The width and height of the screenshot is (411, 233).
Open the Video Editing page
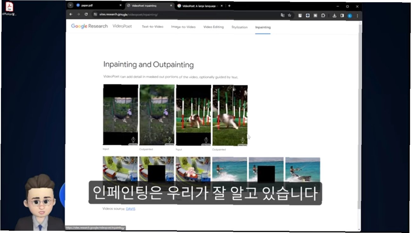pos(213,27)
